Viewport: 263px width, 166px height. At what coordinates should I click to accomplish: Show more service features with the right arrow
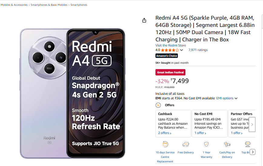tap(253, 152)
